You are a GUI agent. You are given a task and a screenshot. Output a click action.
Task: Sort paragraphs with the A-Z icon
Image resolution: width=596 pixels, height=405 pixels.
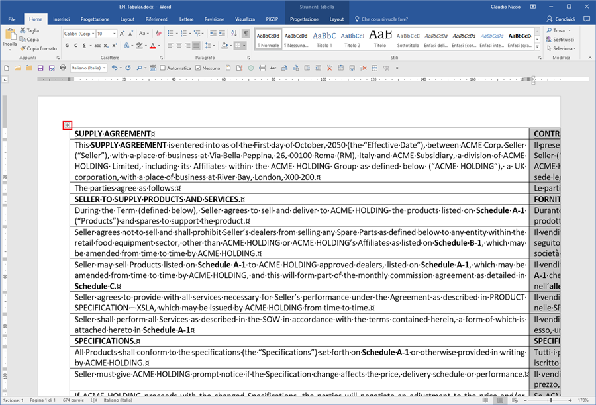pos(234,34)
